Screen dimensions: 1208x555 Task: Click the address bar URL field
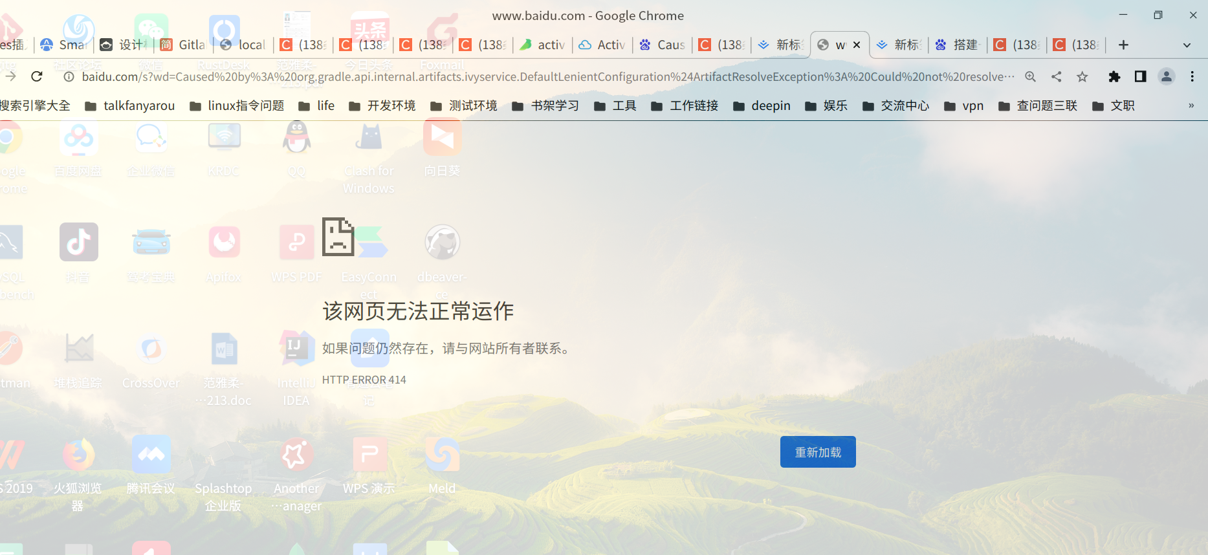click(x=547, y=77)
